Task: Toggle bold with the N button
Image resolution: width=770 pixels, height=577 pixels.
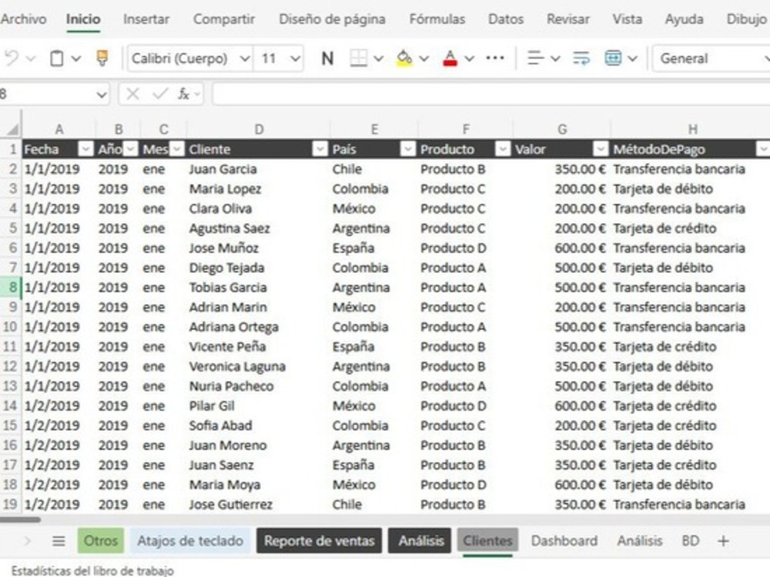Action: click(327, 58)
